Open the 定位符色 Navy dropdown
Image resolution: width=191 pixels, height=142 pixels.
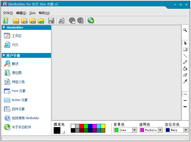click(186, 130)
